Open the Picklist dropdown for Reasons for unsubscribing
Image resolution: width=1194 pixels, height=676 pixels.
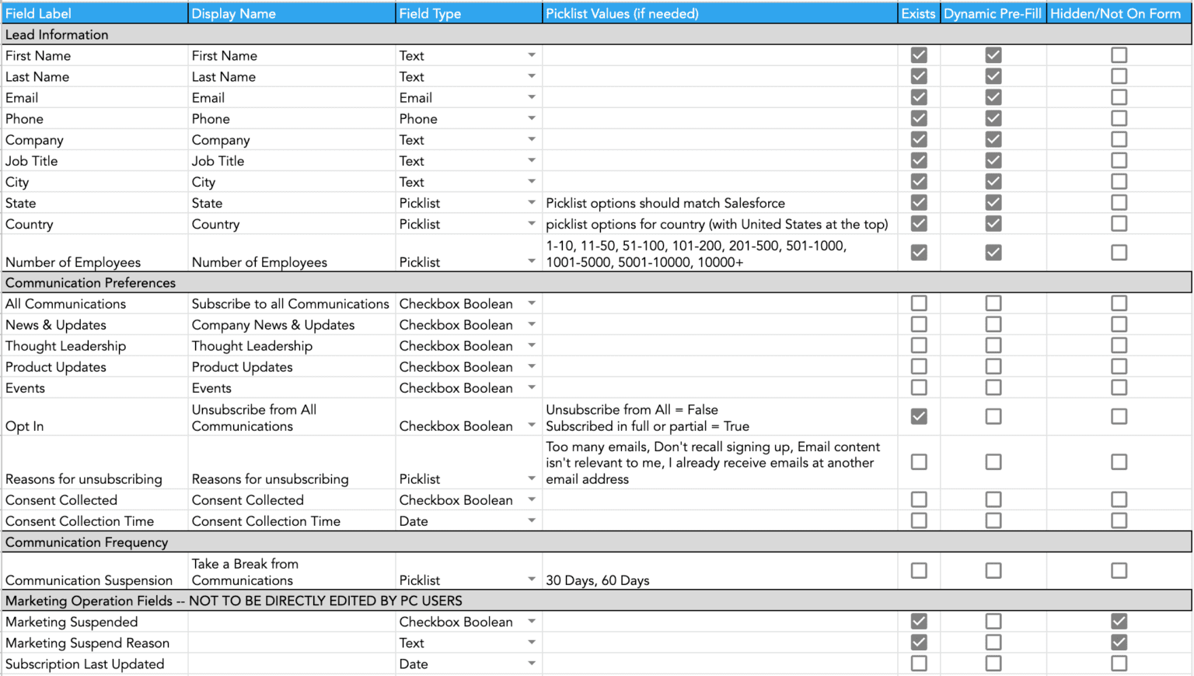pyautogui.click(x=532, y=478)
